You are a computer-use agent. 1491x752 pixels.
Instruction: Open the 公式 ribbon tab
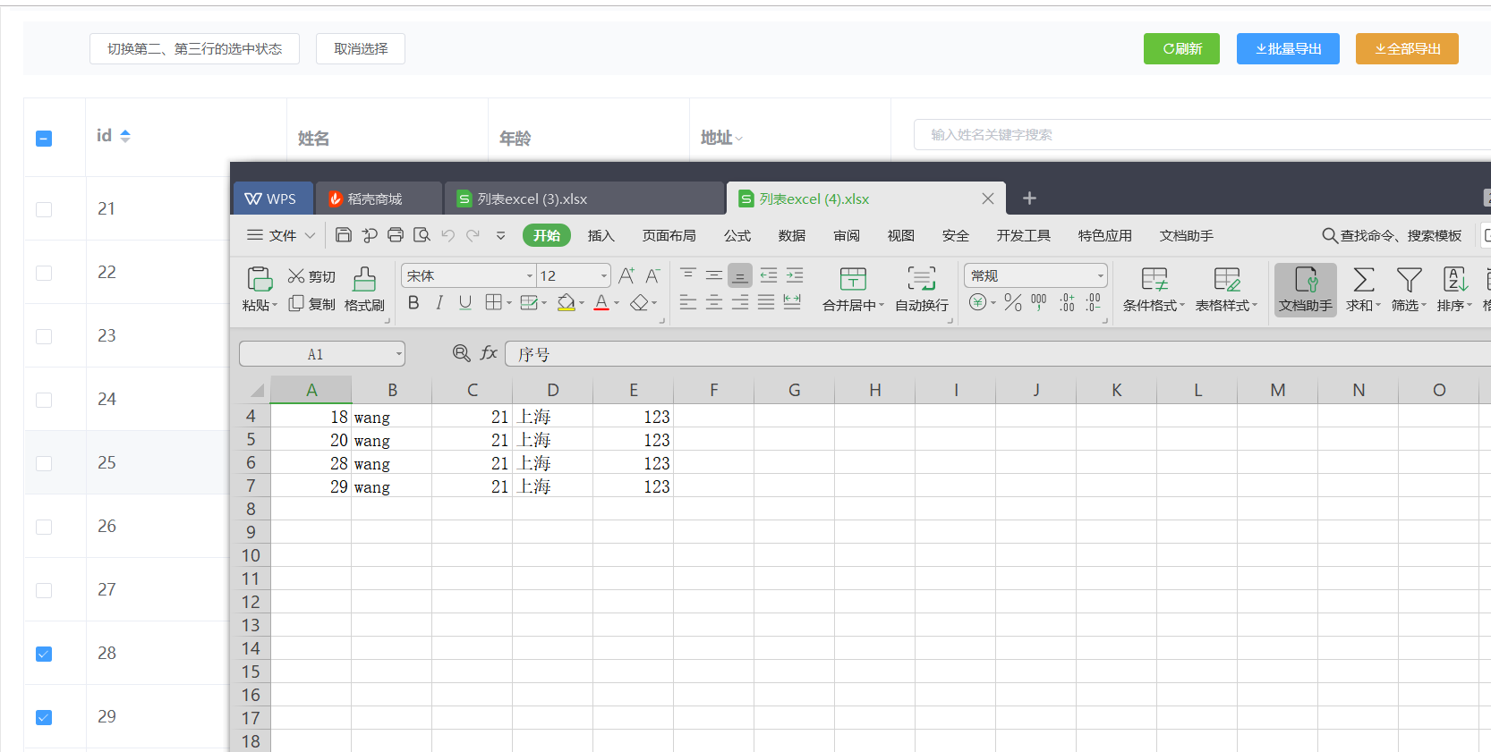[x=737, y=235]
